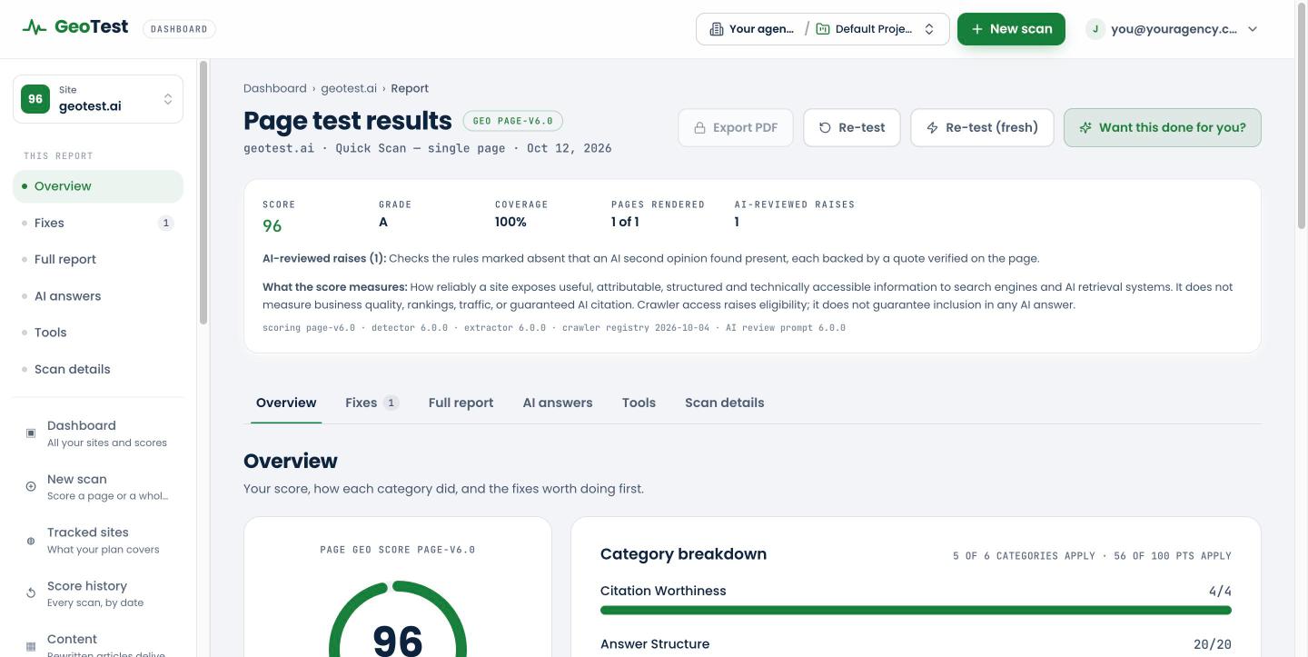Click the green 96 site score badge

35,99
